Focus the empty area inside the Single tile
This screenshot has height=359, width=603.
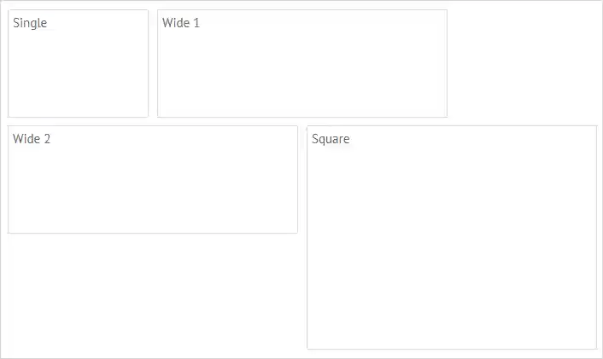(78, 77)
